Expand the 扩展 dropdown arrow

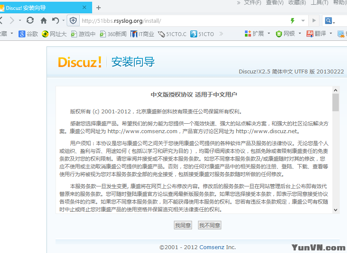coord(269,34)
